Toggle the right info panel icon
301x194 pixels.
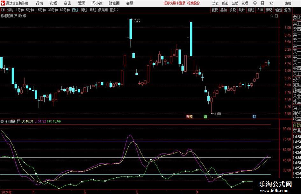click(276, 16)
